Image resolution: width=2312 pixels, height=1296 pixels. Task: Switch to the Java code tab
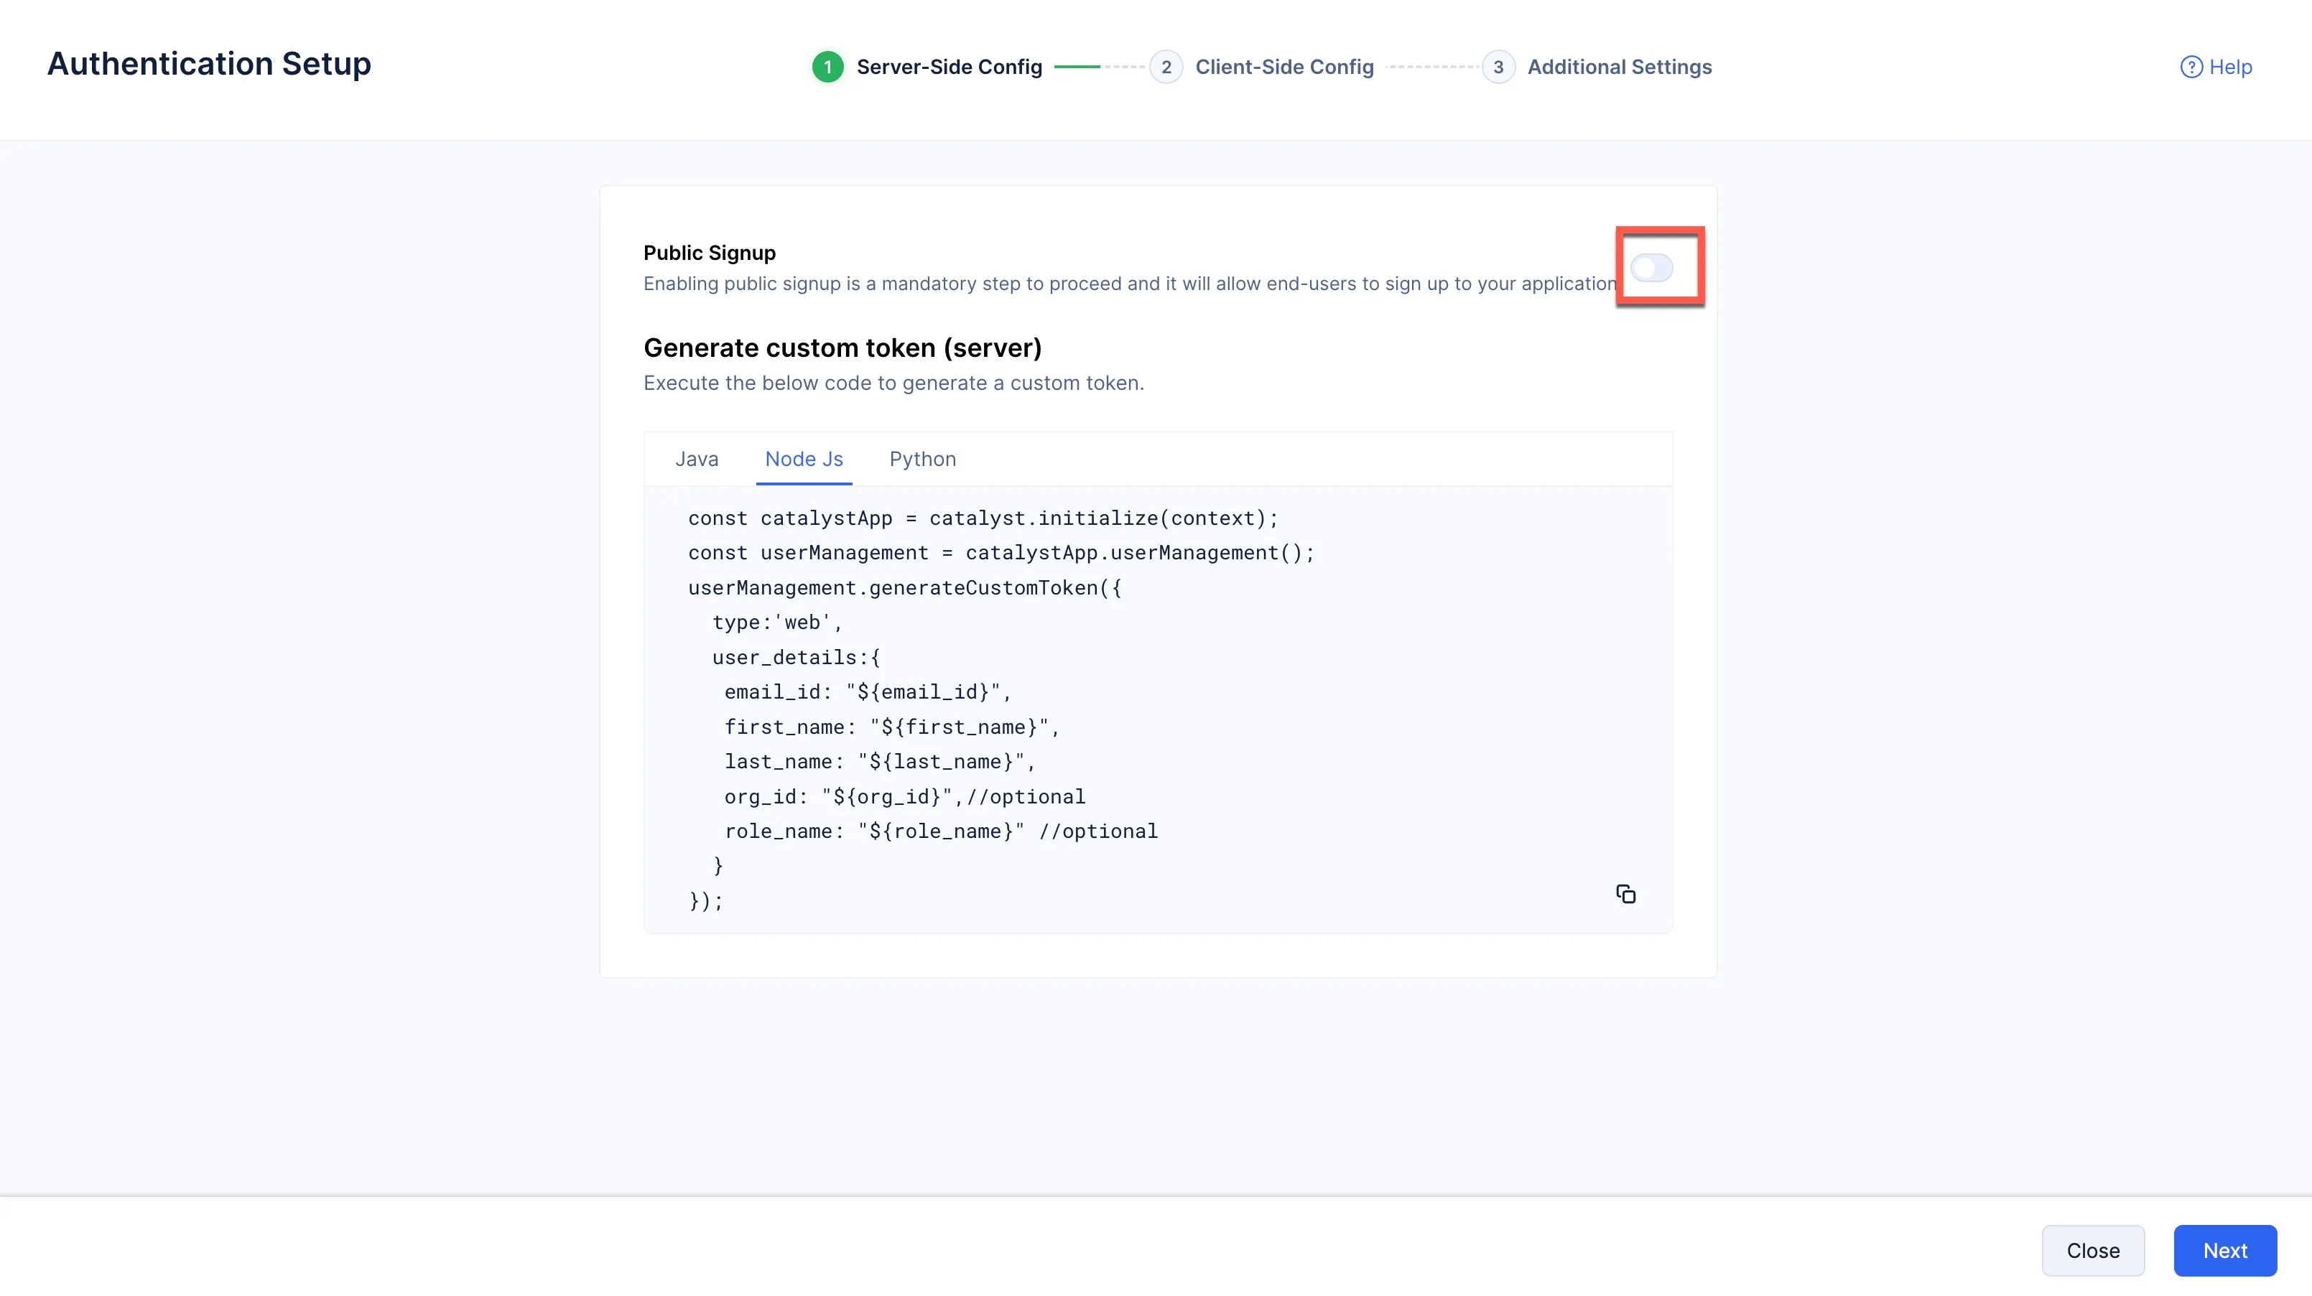point(697,460)
